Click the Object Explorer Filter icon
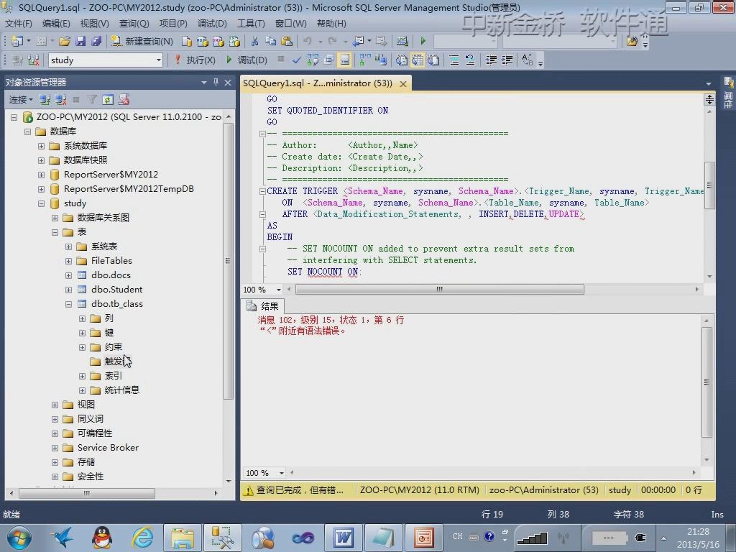 click(x=92, y=99)
